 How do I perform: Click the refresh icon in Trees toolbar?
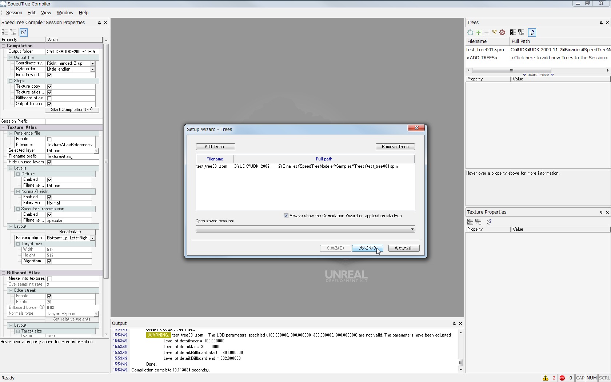pyautogui.click(x=470, y=32)
